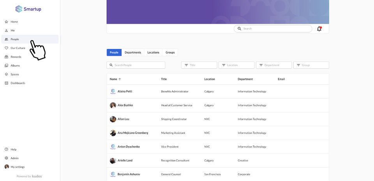The image size is (374, 181).
Task: Open the People sidebar item
Action: [x=30, y=39]
